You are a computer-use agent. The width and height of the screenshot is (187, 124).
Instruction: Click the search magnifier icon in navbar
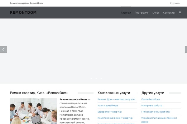180,12
